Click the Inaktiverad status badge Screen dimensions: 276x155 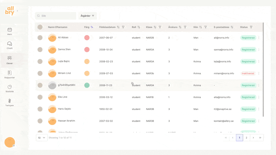coord(248,73)
